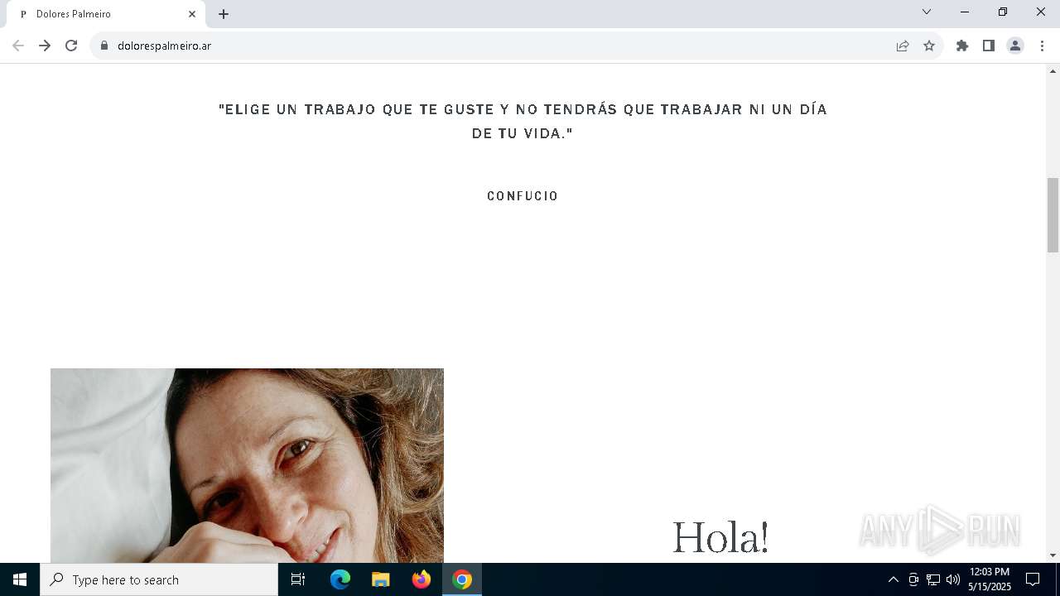Image resolution: width=1060 pixels, height=596 pixels.
Task: Toggle the Chrome side panel
Action: point(989,46)
